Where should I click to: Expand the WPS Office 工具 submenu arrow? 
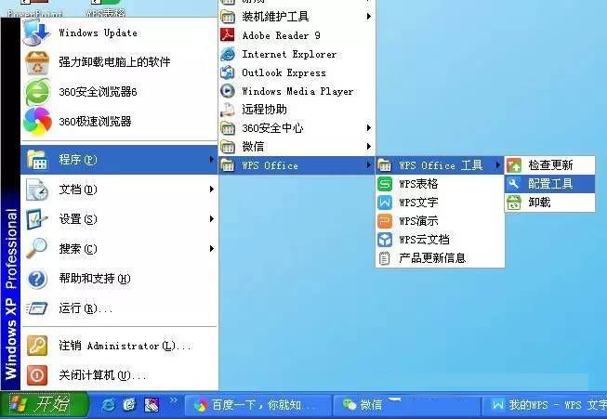(498, 165)
